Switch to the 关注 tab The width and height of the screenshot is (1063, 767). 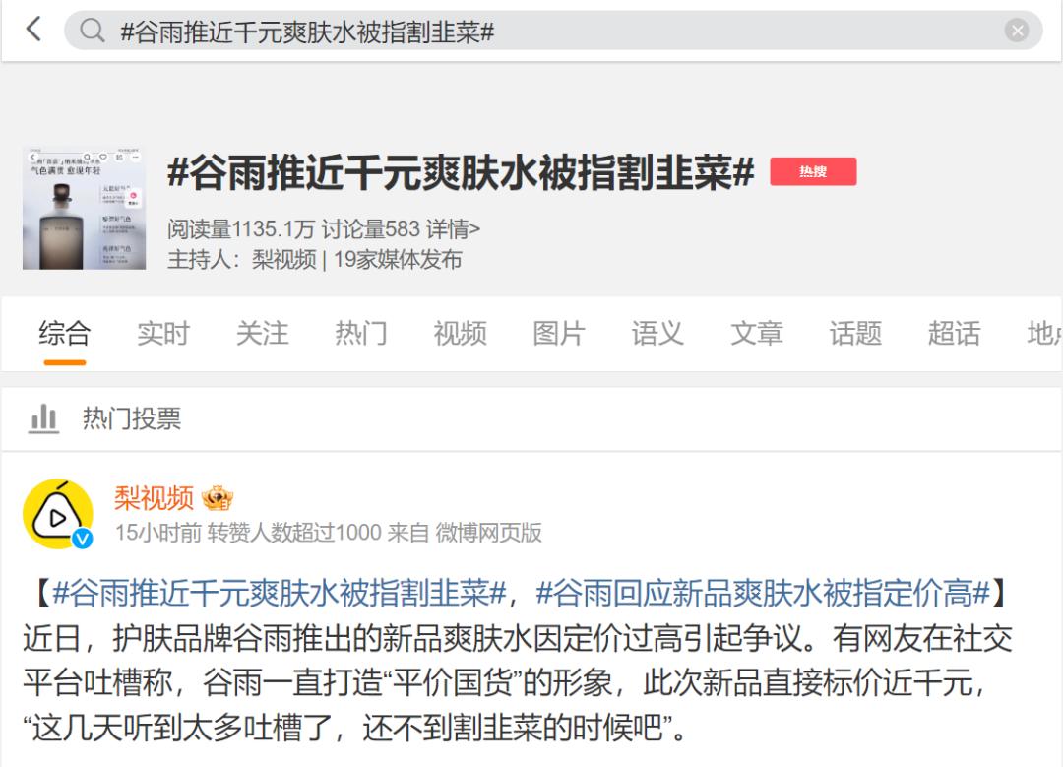pos(263,334)
